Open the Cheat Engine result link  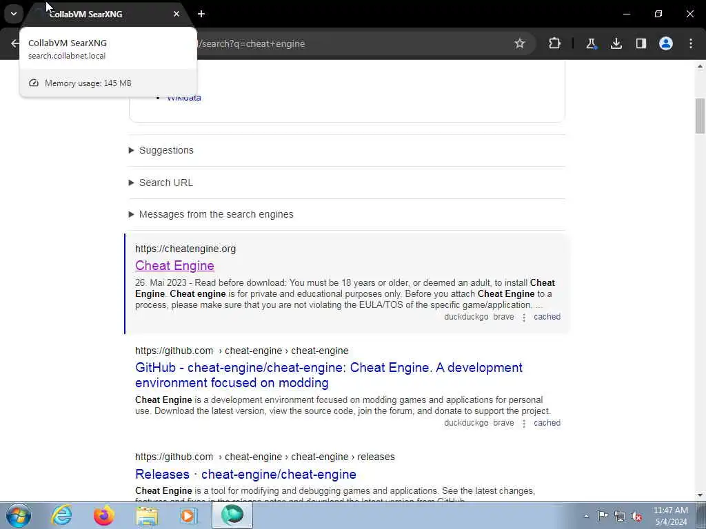[174, 265]
